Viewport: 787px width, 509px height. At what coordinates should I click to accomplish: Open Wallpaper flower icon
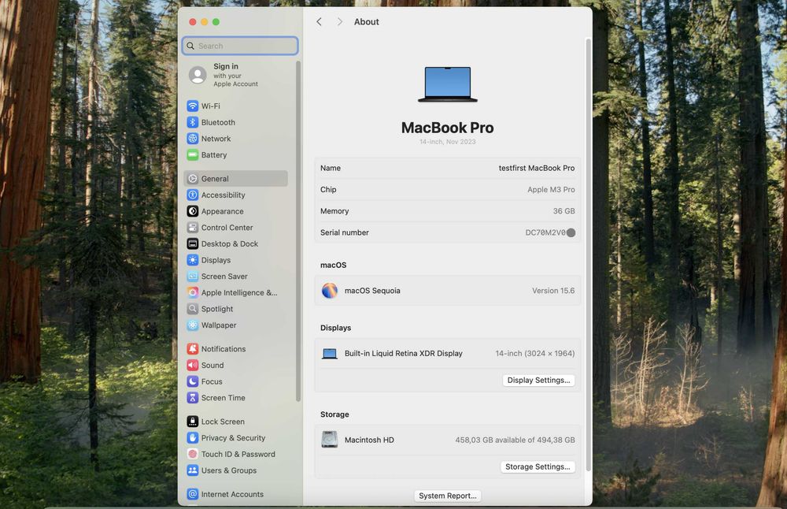[193, 325]
